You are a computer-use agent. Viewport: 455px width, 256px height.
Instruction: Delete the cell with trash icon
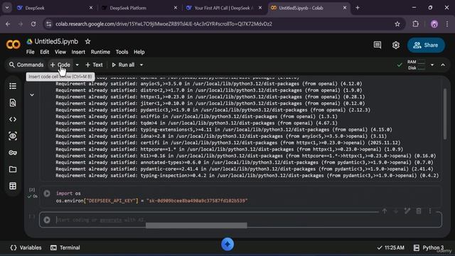point(419,211)
